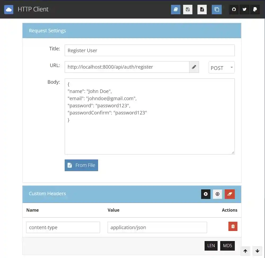The width and height of the screenshot is (265, 258).
Task: Add a new custom header with the plus icon
Action: [x=206, y=194]
